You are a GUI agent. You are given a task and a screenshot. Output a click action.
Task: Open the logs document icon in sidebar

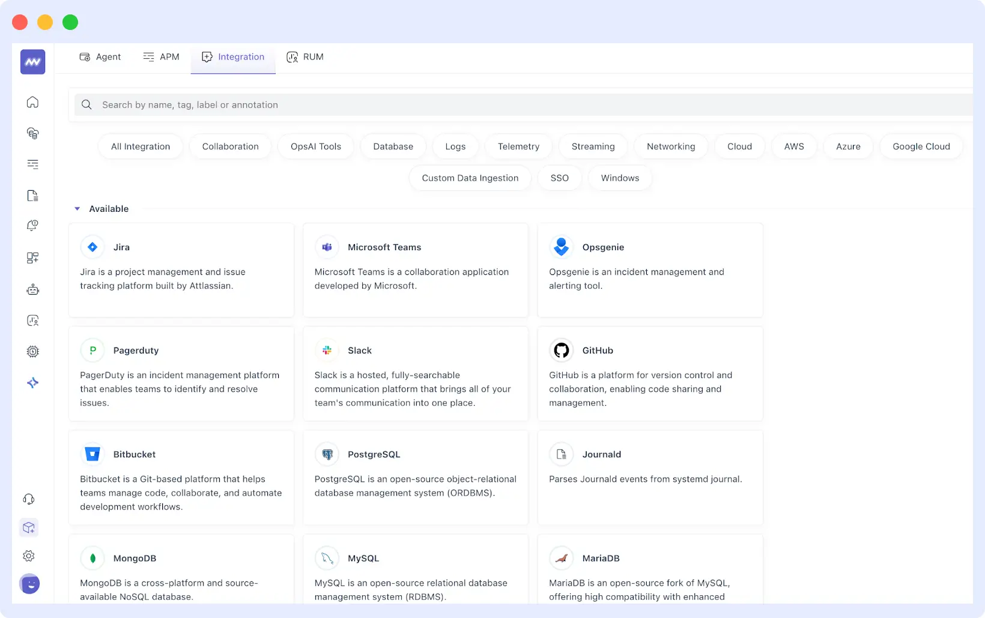pos(33,196)
